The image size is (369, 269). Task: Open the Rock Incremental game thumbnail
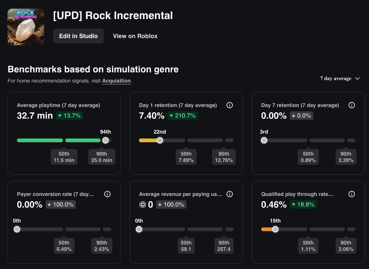[26, 27]
